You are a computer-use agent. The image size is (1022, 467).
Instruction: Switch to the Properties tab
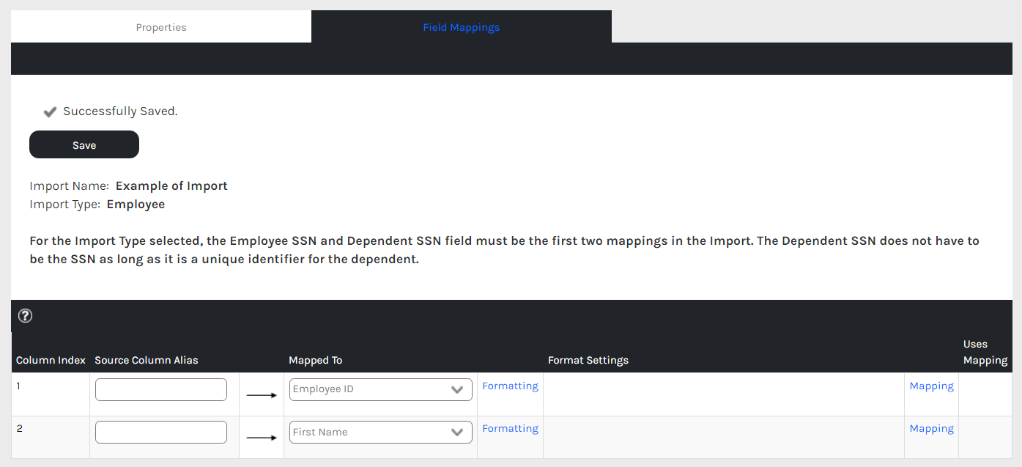pos(161,27)
